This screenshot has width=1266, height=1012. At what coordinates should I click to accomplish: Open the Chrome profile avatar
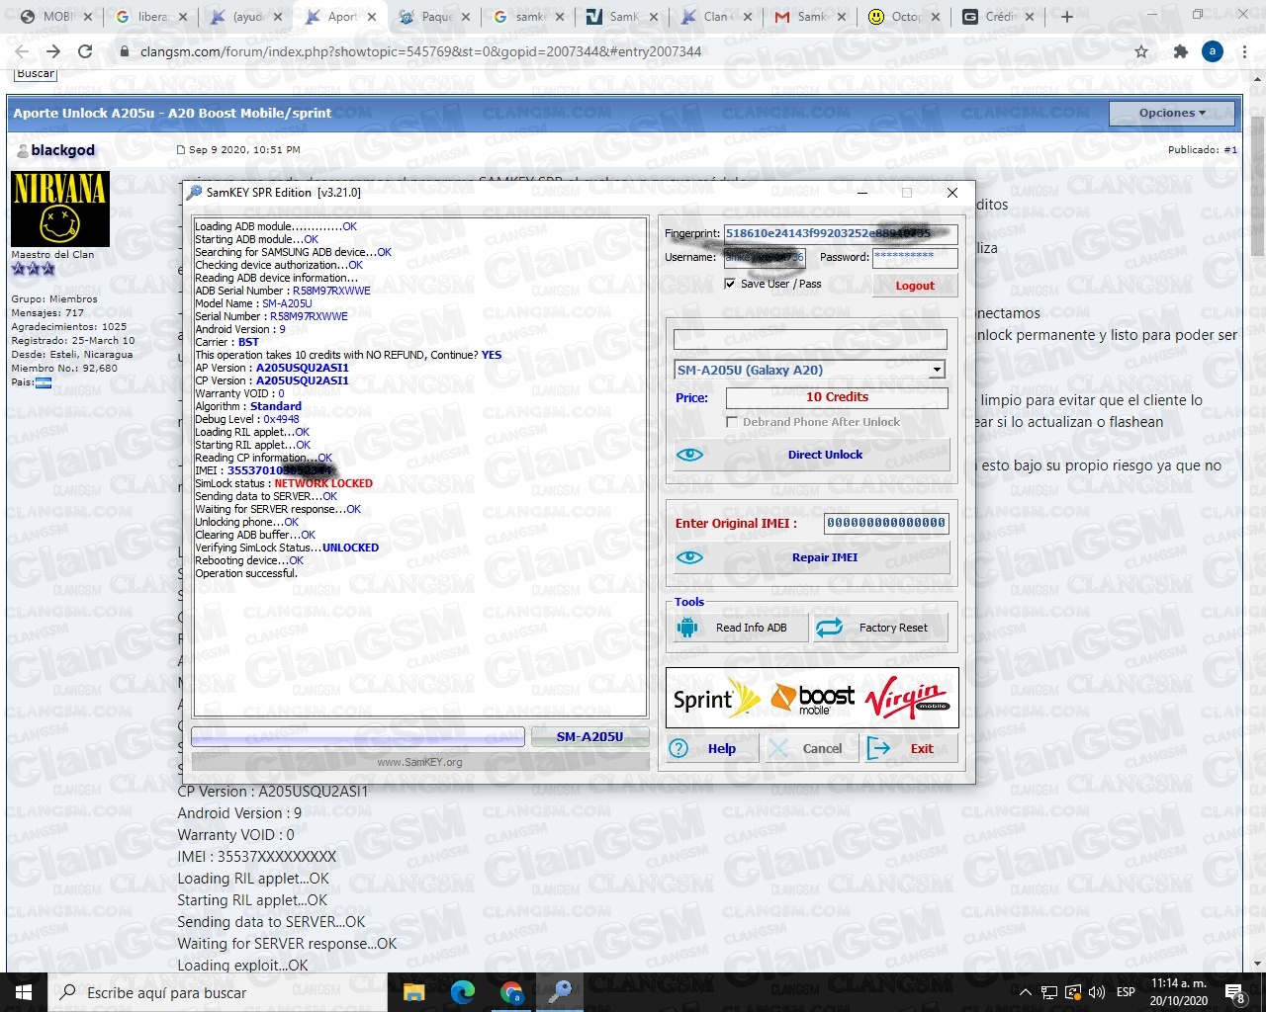point(1213,51)
